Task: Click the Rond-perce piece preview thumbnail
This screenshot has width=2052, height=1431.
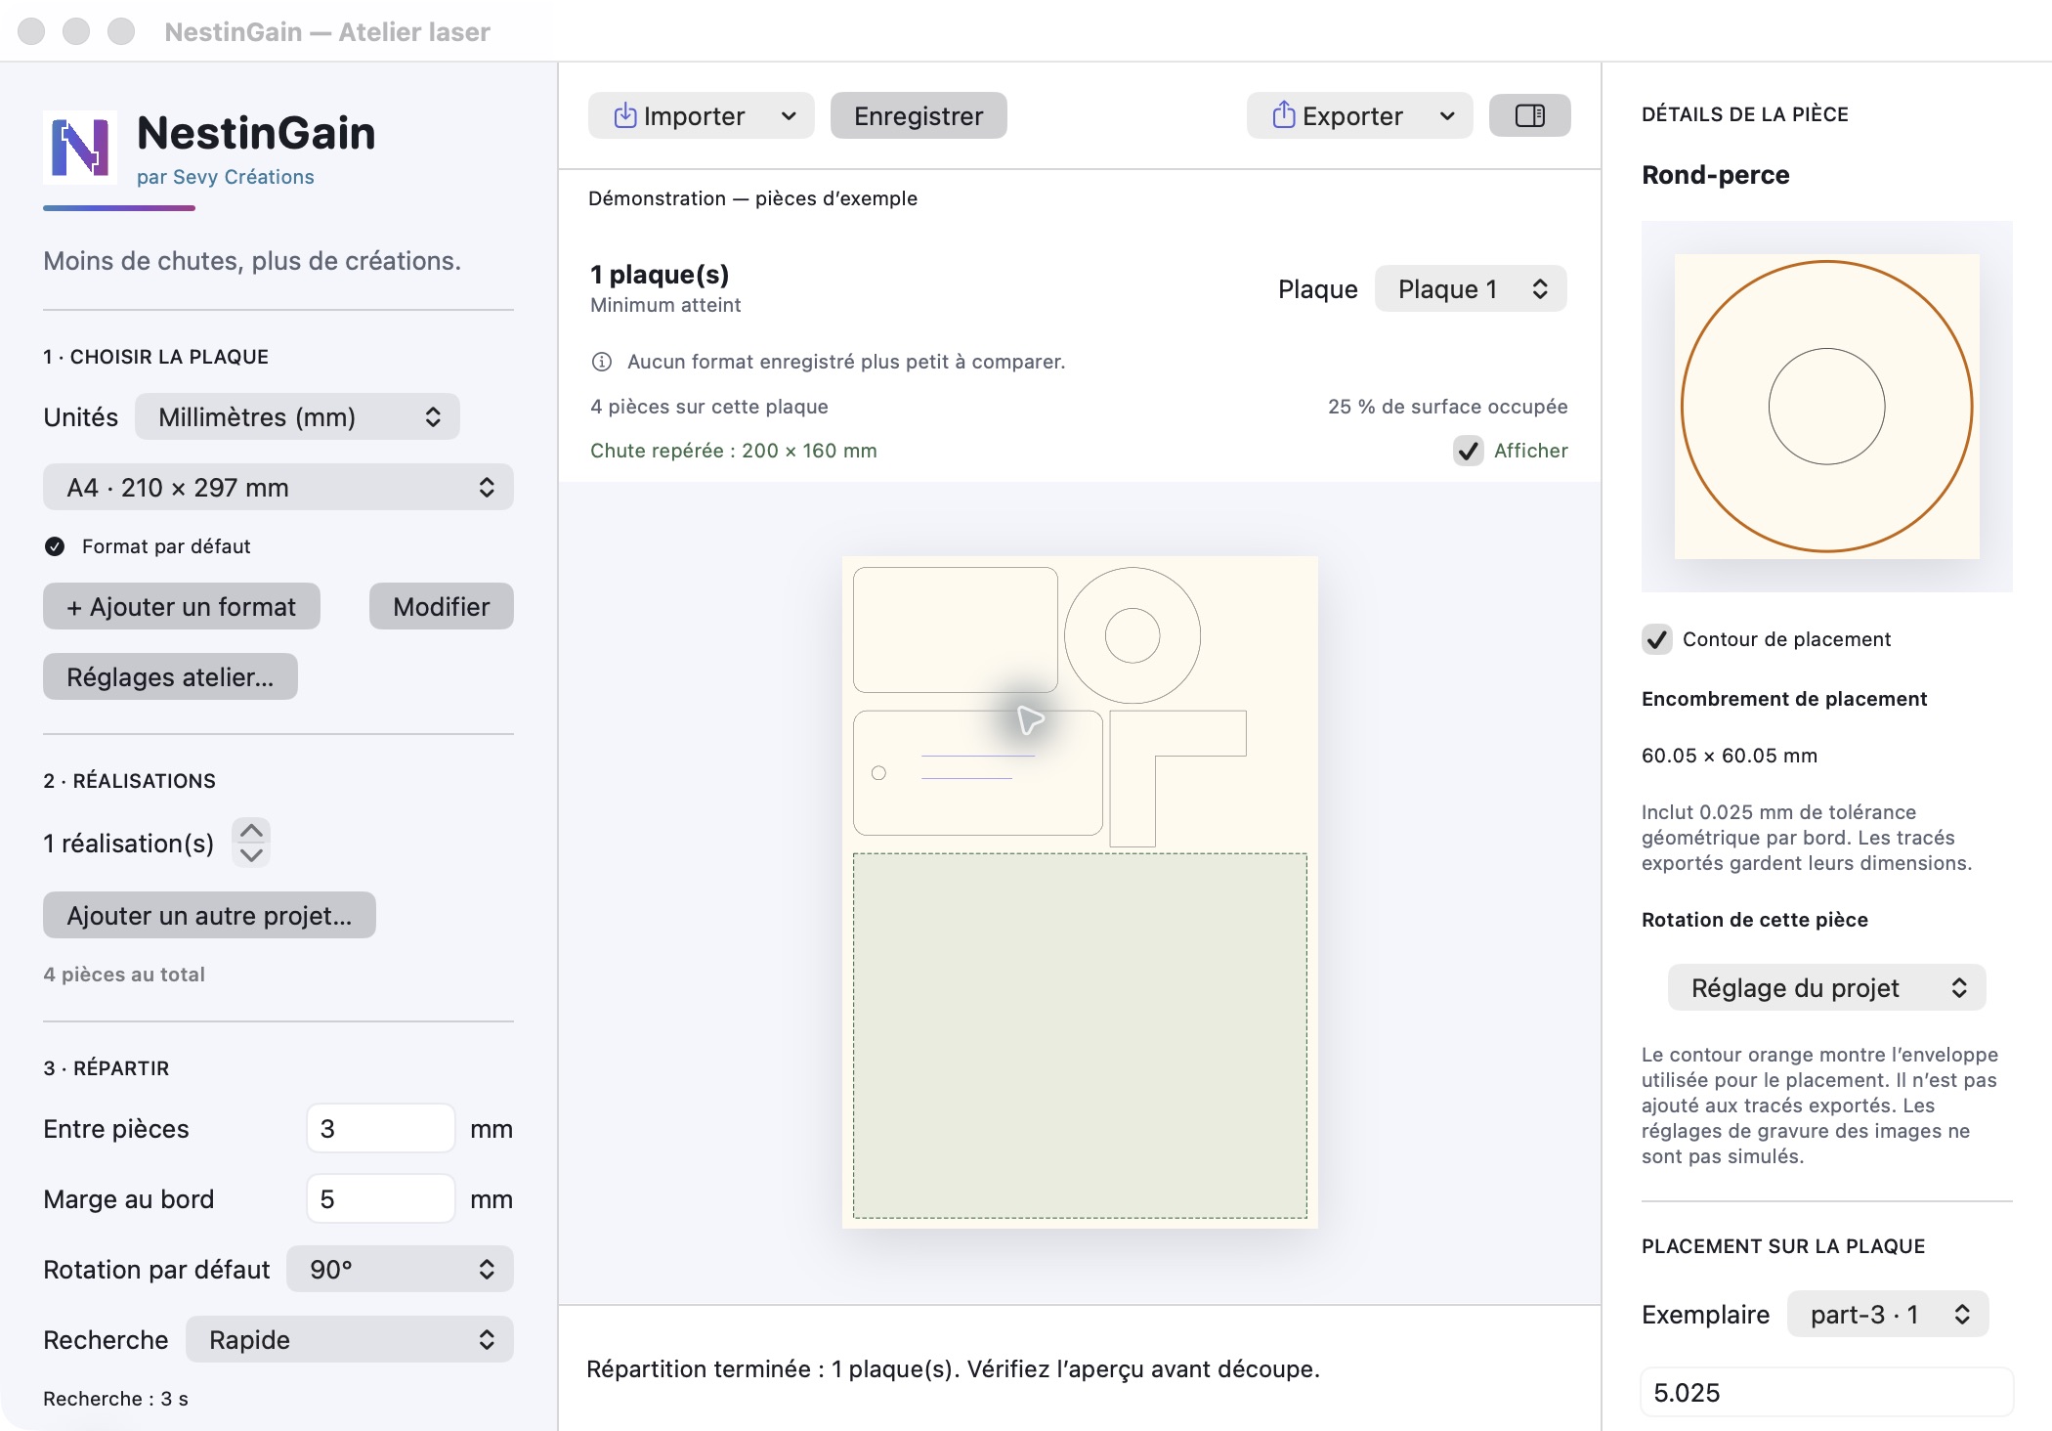Action: [1826, 407]
